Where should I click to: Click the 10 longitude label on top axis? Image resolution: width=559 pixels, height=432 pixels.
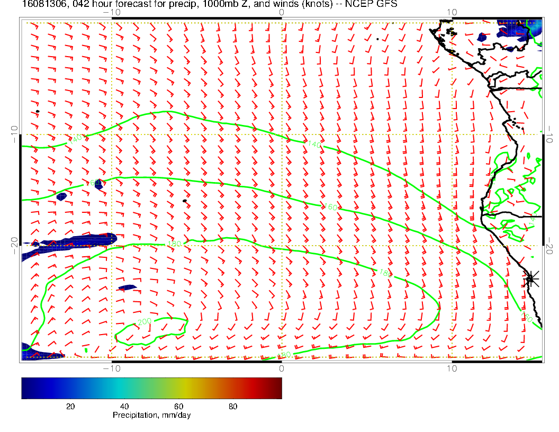click(452, 12)
